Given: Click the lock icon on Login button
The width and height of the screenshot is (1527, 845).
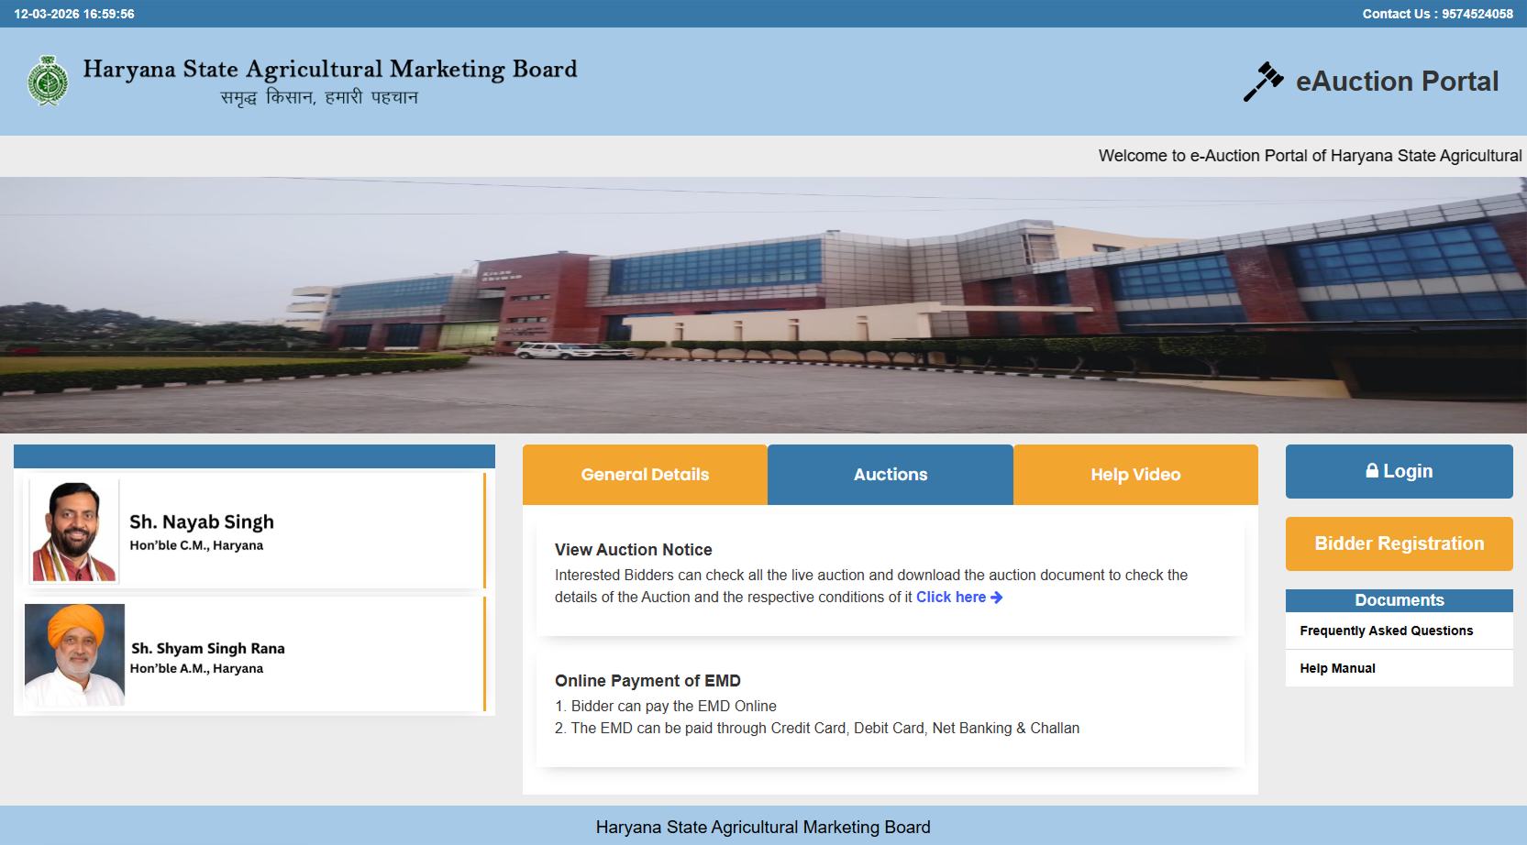Looking at the screenshot, I should (1372, 471).
